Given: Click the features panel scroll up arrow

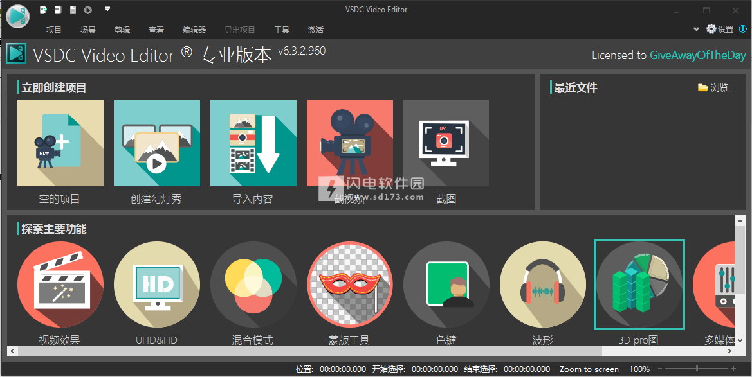Looking at the screenshot, I should click(740, 220).
